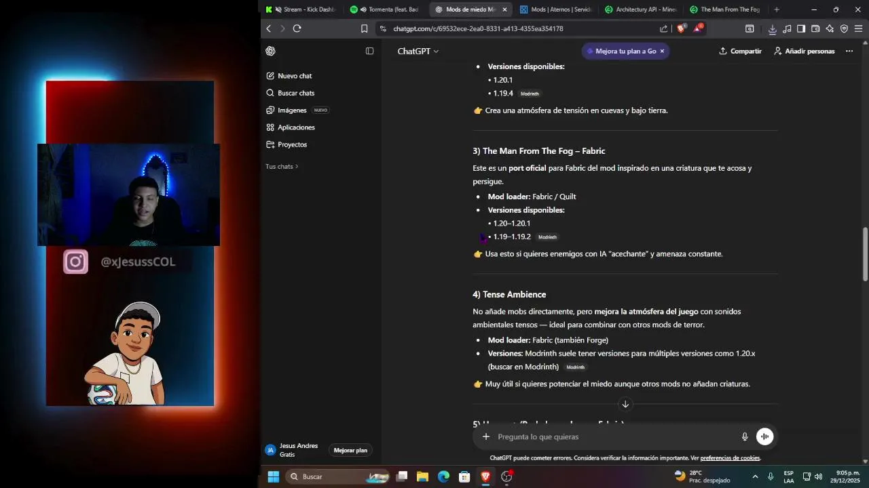
Task: Click the music note media control icon
Action: (787, 28)
